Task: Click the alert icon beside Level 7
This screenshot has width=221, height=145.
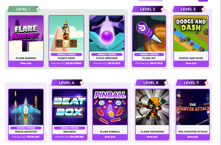Action: click(206, 83)
